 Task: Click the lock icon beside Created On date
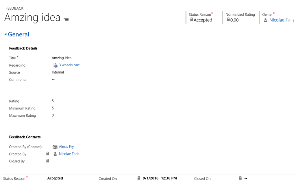pyautogui.click(x=139, y=178)
